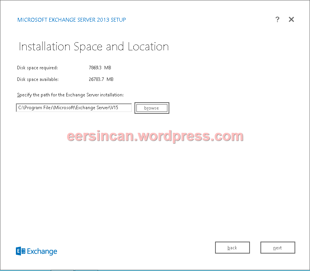Proceed with the next button
This screenshot has height=271, width=310.
click(277, 248)
